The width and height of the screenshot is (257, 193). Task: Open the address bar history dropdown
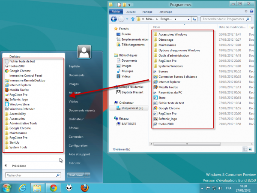pos(188,19)
